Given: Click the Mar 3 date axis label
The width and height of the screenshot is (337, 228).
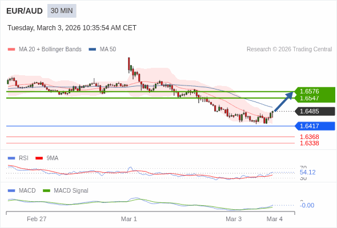Looking at the screenshot, I should 234,219.
